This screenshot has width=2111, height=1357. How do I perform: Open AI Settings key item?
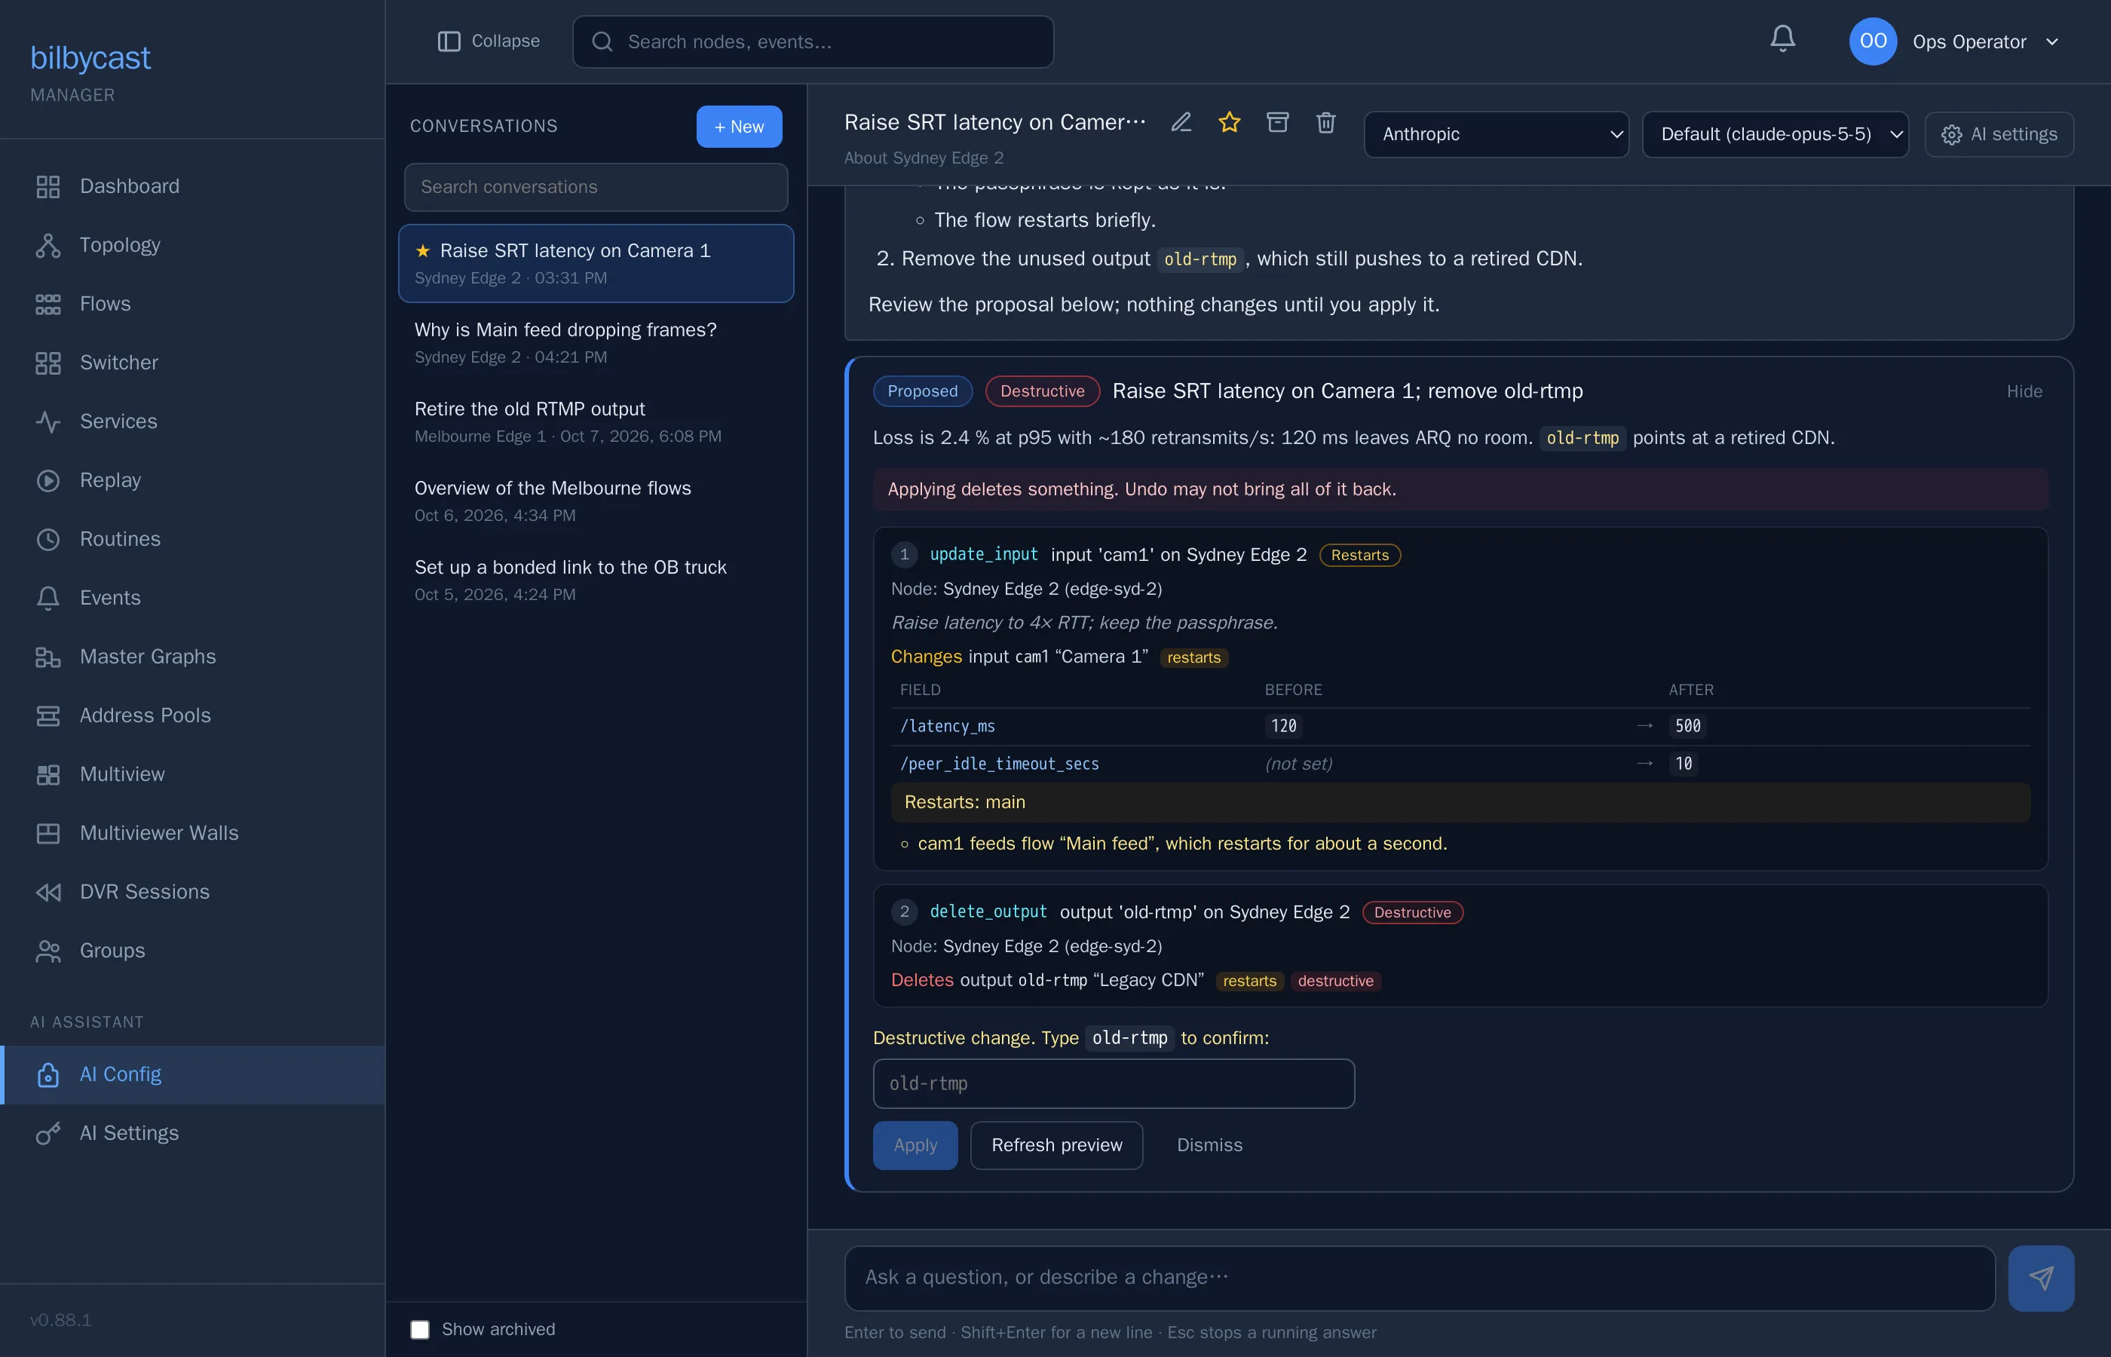(192, 1133)
